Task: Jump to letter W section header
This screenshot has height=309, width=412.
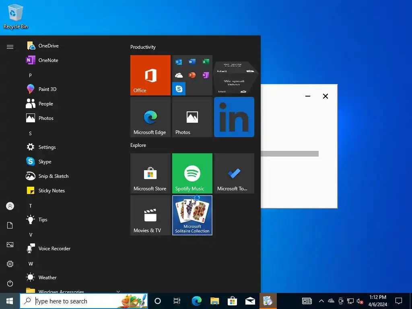Action: (x=31, y=264)
